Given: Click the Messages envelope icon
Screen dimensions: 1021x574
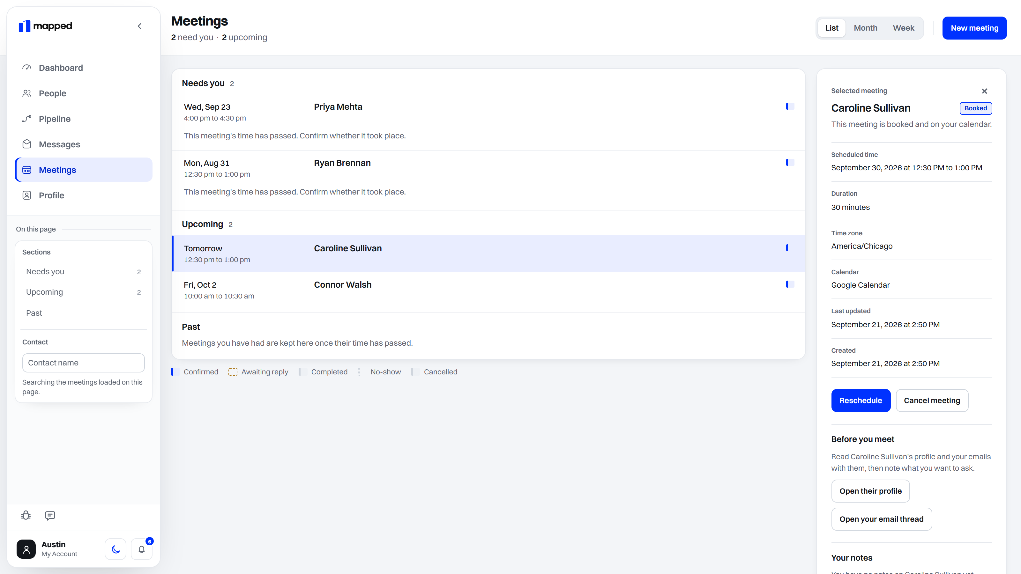Looking at the screenshot, I should tap(26, 144).
